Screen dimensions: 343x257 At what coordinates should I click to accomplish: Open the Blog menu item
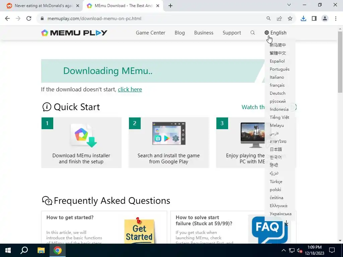point(180,33)
